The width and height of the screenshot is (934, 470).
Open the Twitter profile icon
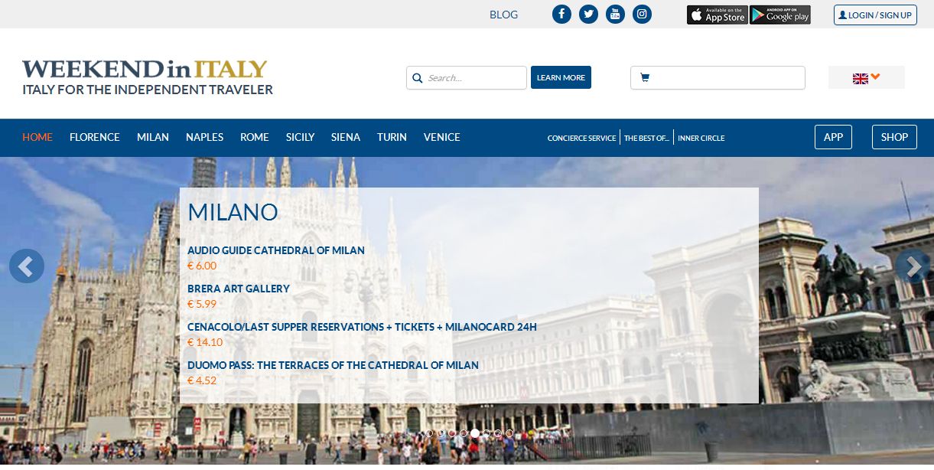click(588, 14)
